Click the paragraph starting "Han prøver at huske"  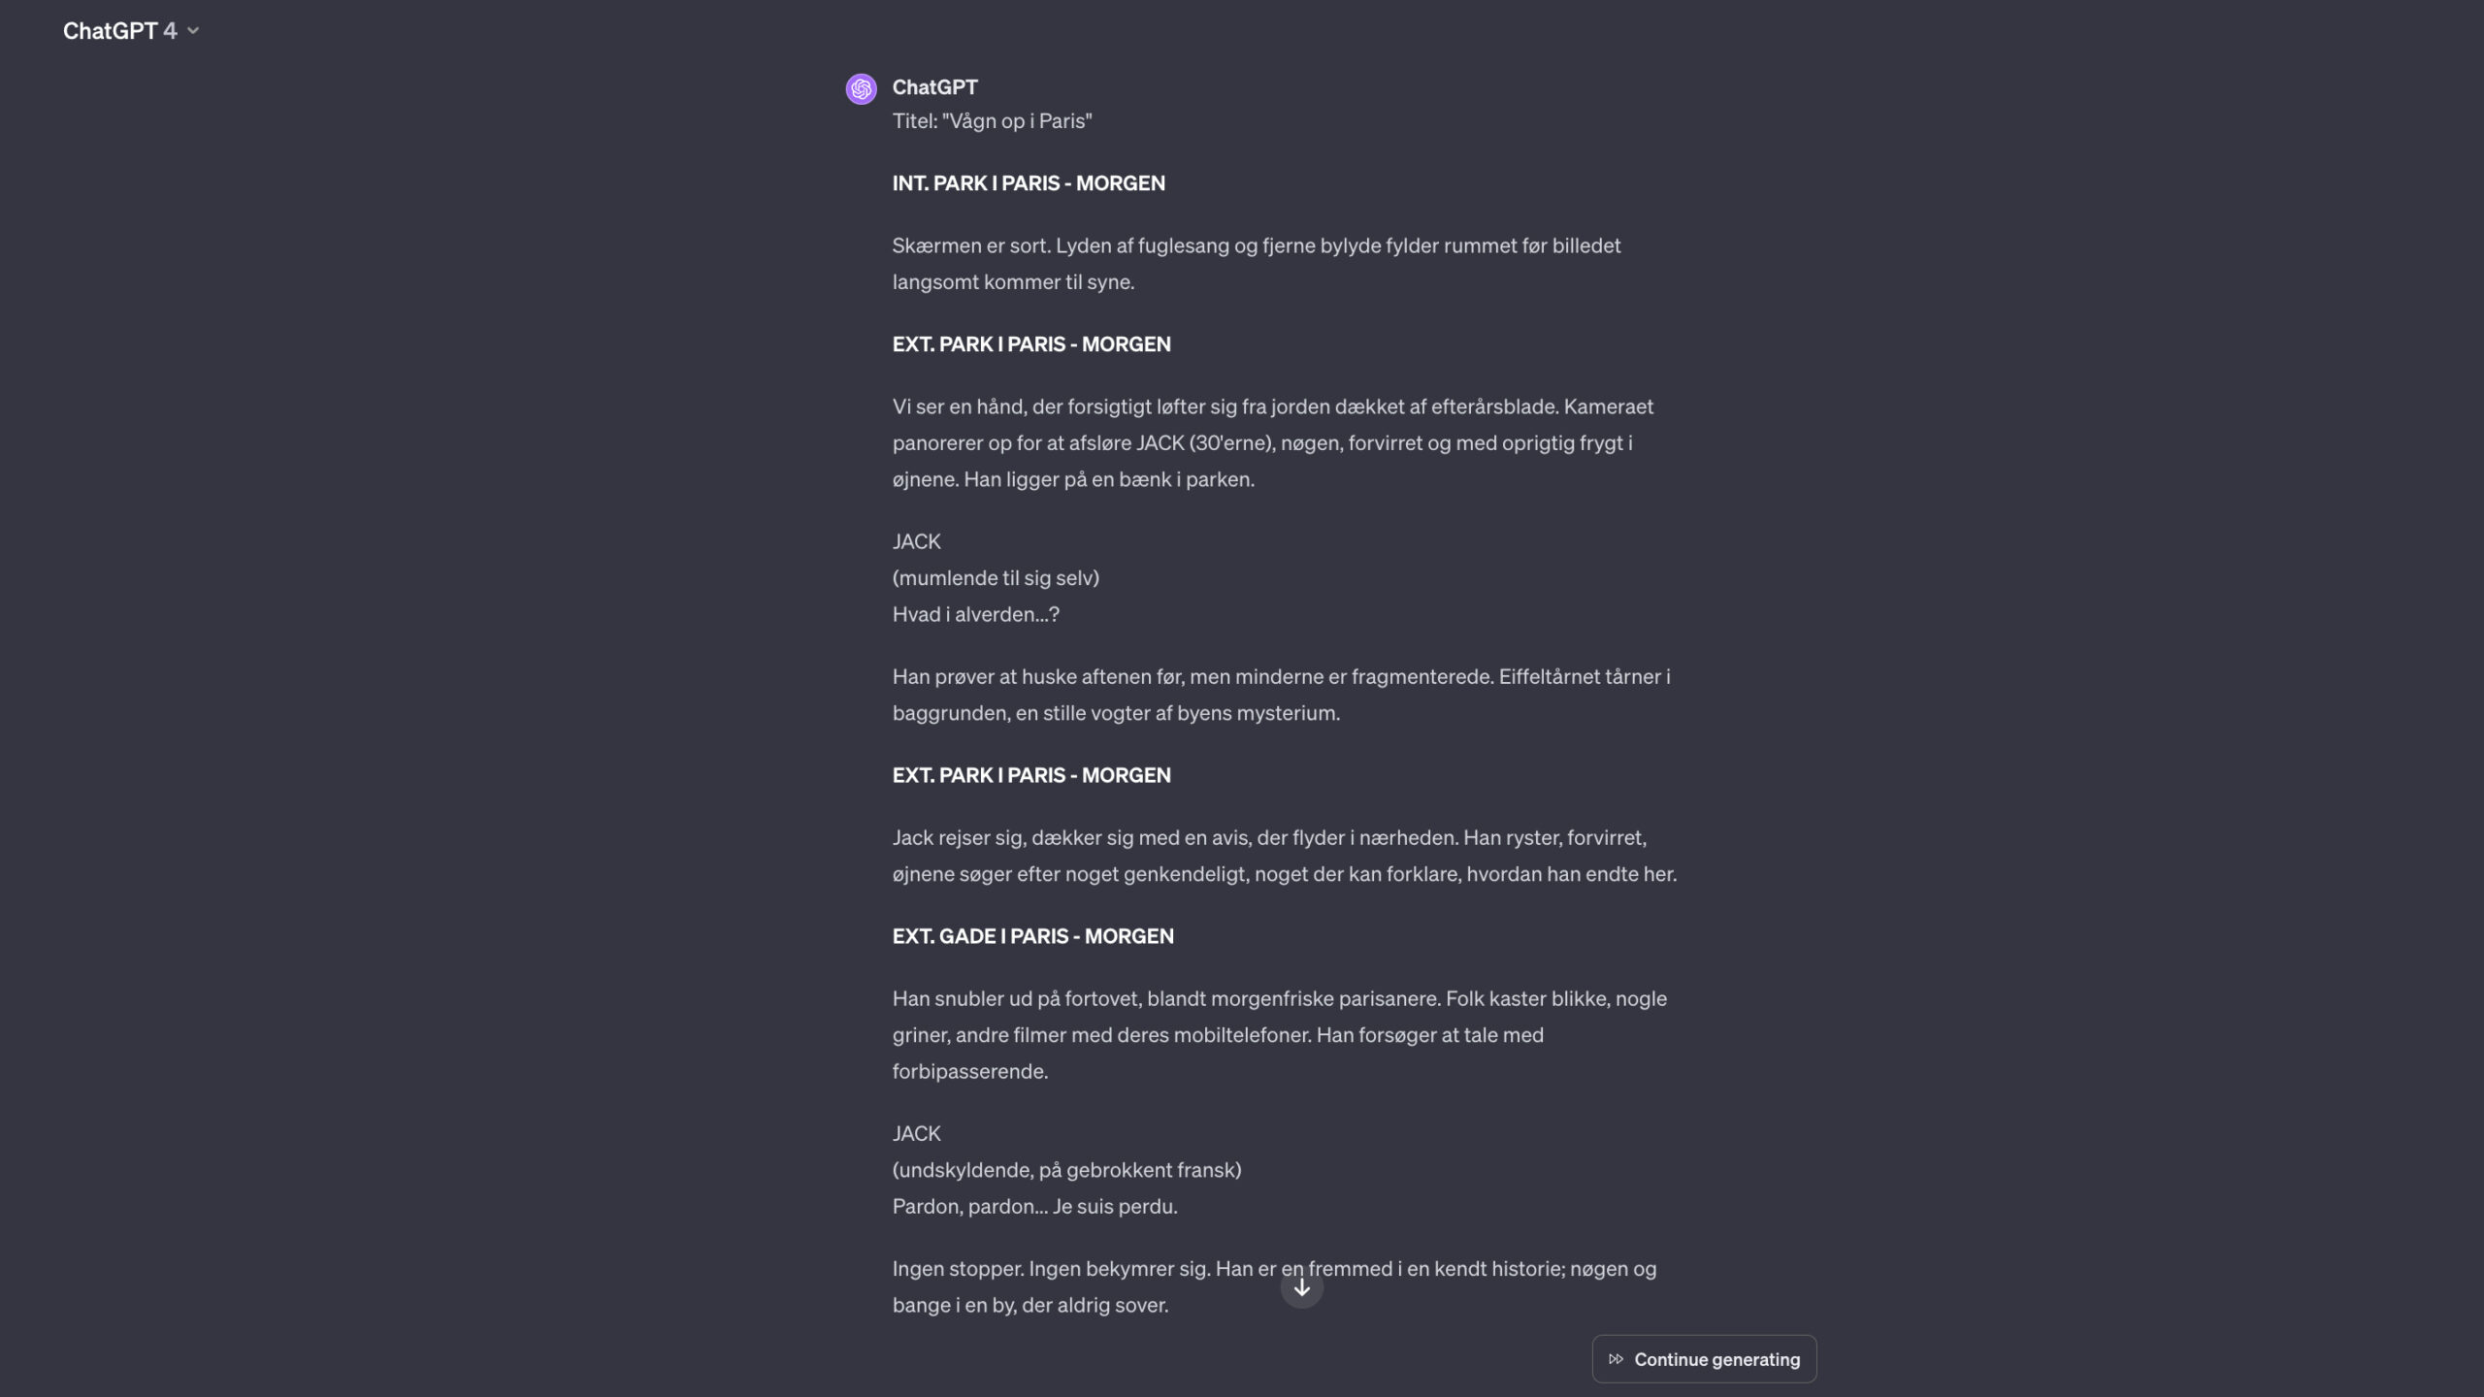click(x=1281, y=695)
